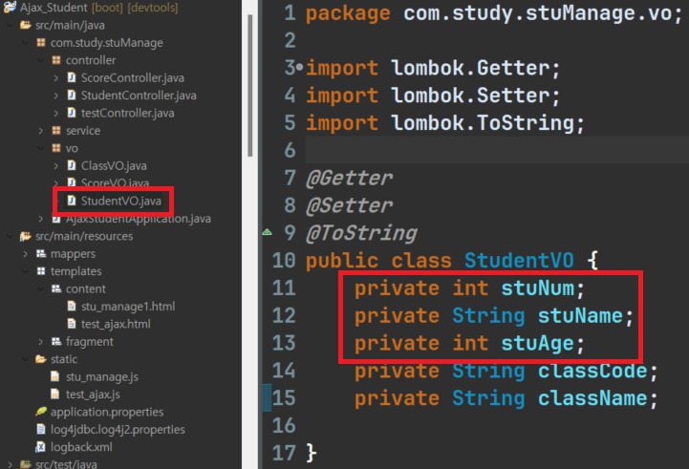The height and width of the screenshot is (469, 689).
Task: Click the ClassVO.java file icon
Action: tap(71, 165)
